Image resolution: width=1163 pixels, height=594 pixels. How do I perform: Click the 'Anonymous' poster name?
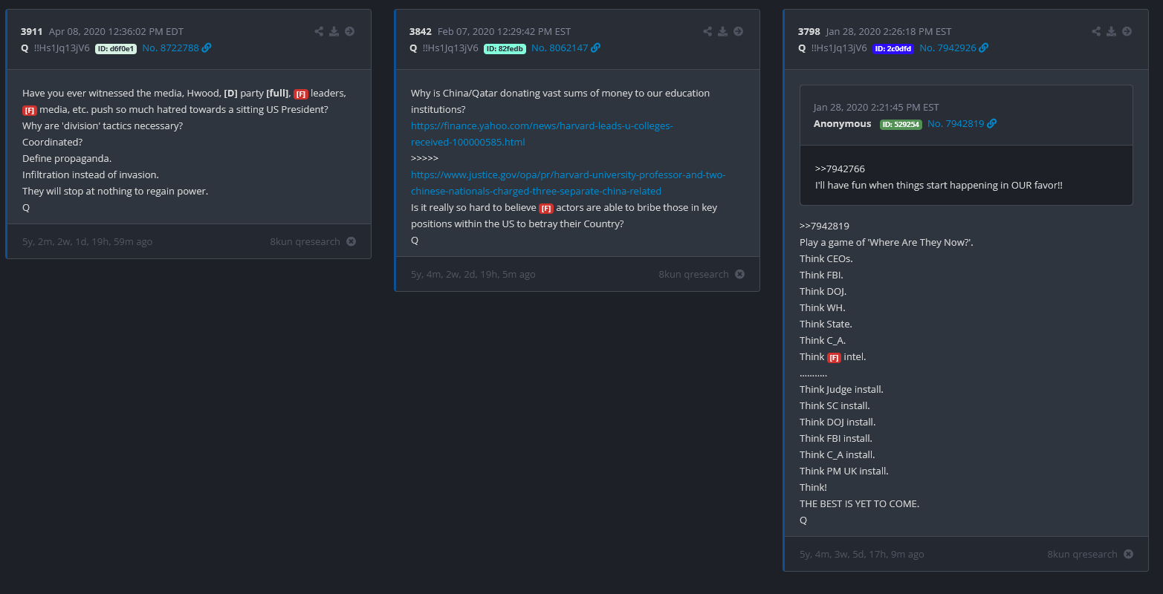843,123
